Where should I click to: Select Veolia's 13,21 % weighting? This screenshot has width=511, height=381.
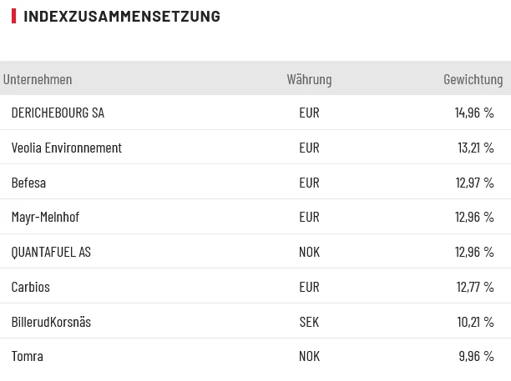click(475, 148)
